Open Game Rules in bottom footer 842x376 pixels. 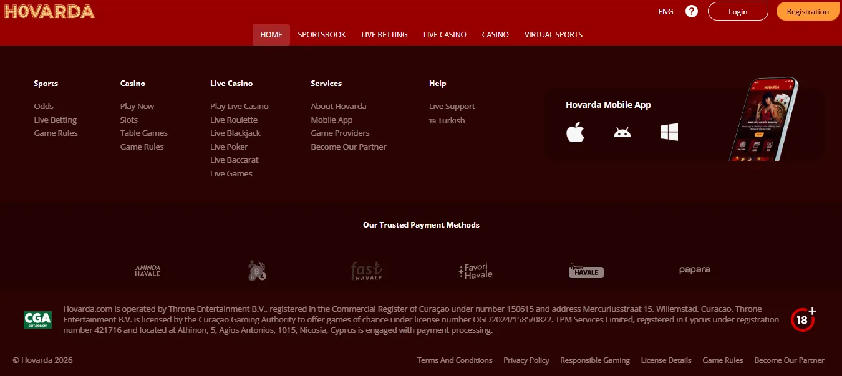723,360
